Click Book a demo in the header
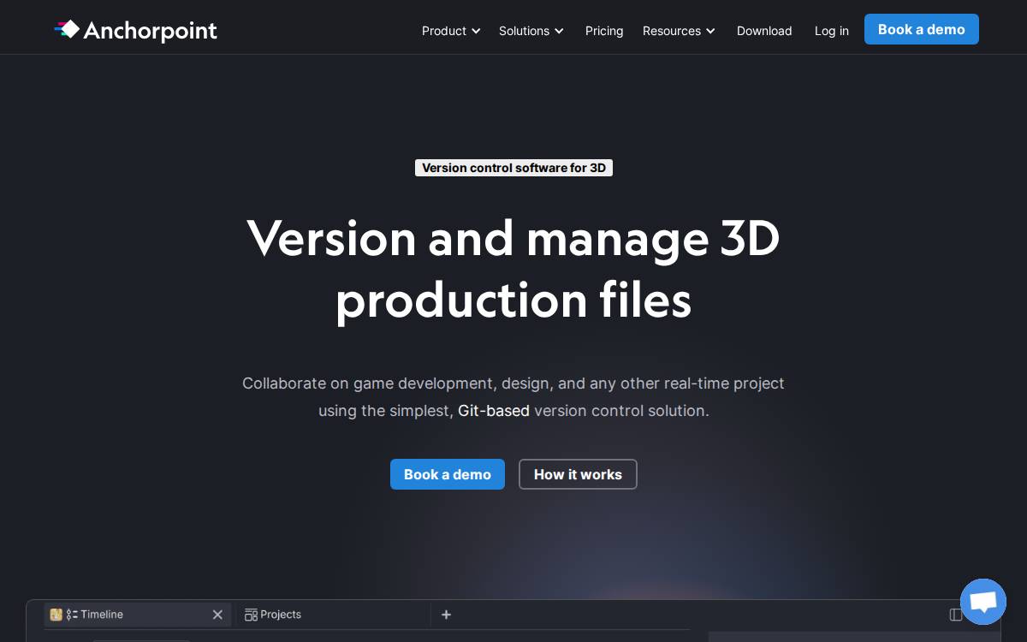The width and height of the screenshot is (1027, 642). pos(922,29)
